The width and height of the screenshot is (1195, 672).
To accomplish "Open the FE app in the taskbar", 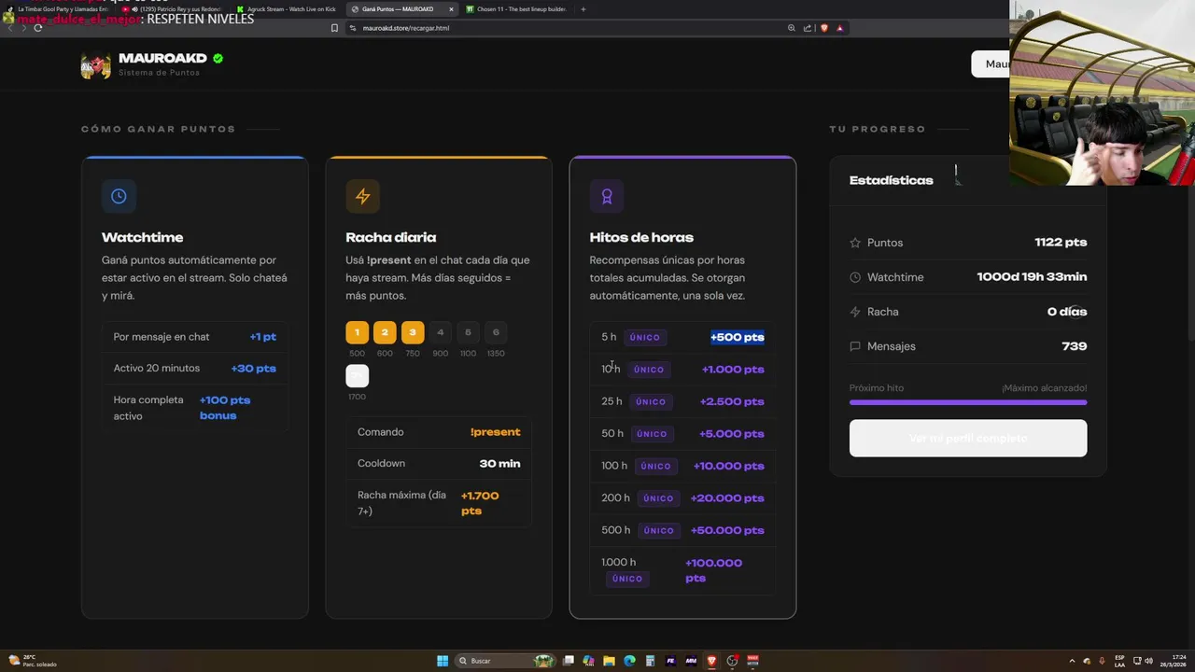I will pyautogui.click(x=670, y=661).
